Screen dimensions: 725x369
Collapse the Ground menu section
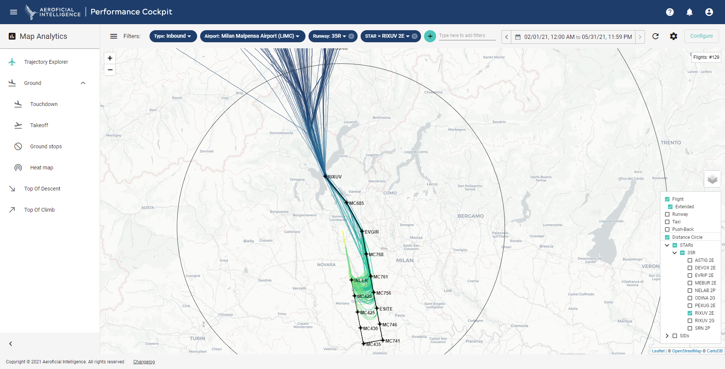tap(83, 83)
